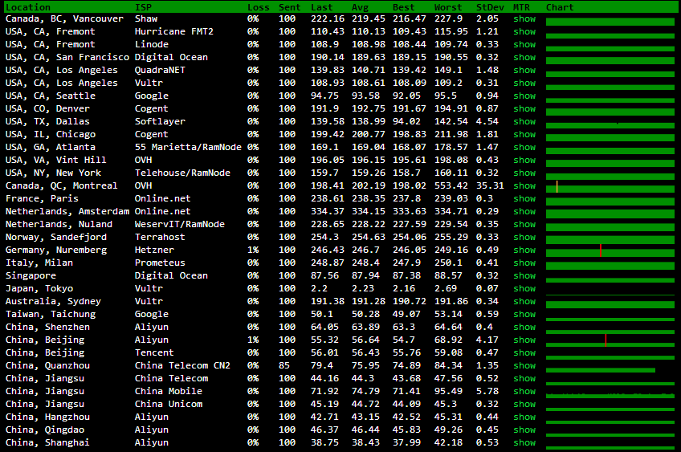
Task: Open 'show' link for Hangzhou Aliyun
Action: [524, 417]
